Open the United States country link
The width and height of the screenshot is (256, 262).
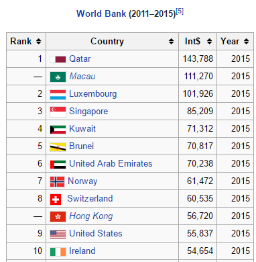click(x=96, y=233)
